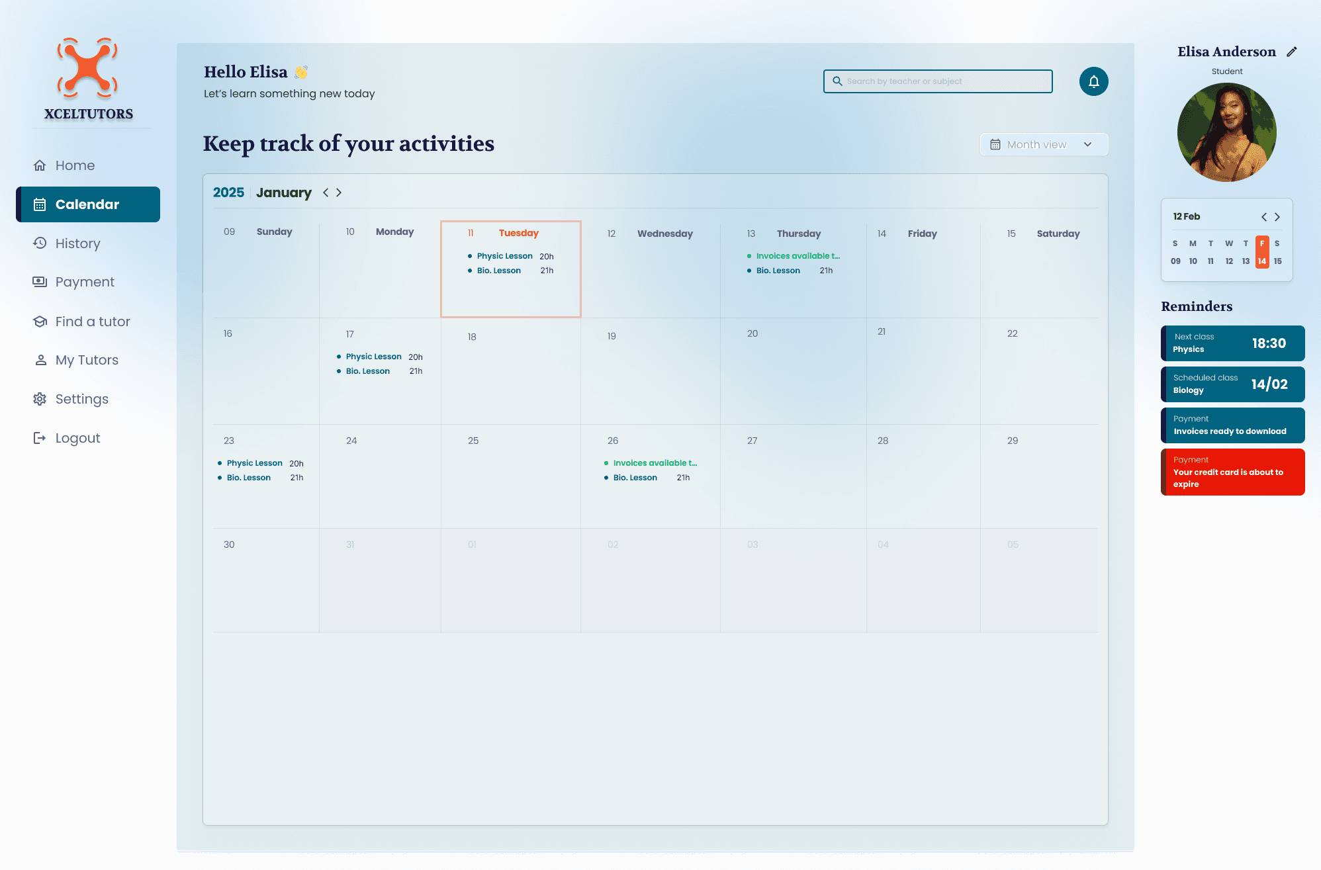The height and width of the screenshot is (870, 1321).
Task: Click the edit pencil next to Elisa Anderson
Action: (1291, 52)
